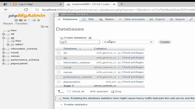This screenshot has width=195, height=109.
Task: Click the table1 table icon in tree
Action: (x=12, y=45)
